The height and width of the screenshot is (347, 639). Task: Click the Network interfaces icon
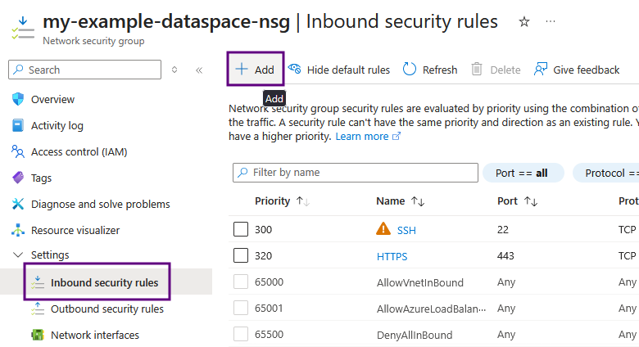pos(38,335)
